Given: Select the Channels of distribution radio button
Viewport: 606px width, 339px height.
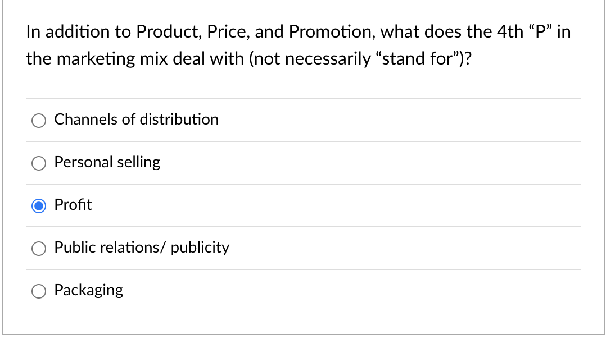Looking at the screenshot, I should [x=39, y=120].
